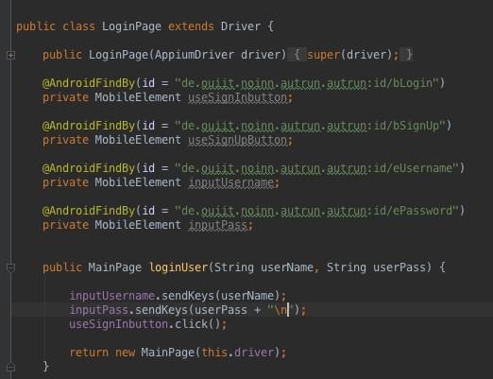Click the id string ending in 'id/bSignUp'
Image resolution: width=493 pixels, height=379 pixels.
[310, 126]
